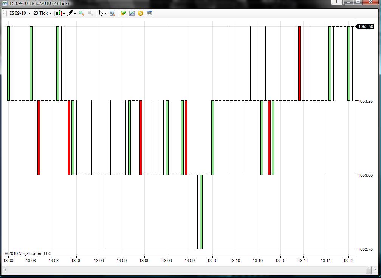Show the data box icon

coord(112,13)
